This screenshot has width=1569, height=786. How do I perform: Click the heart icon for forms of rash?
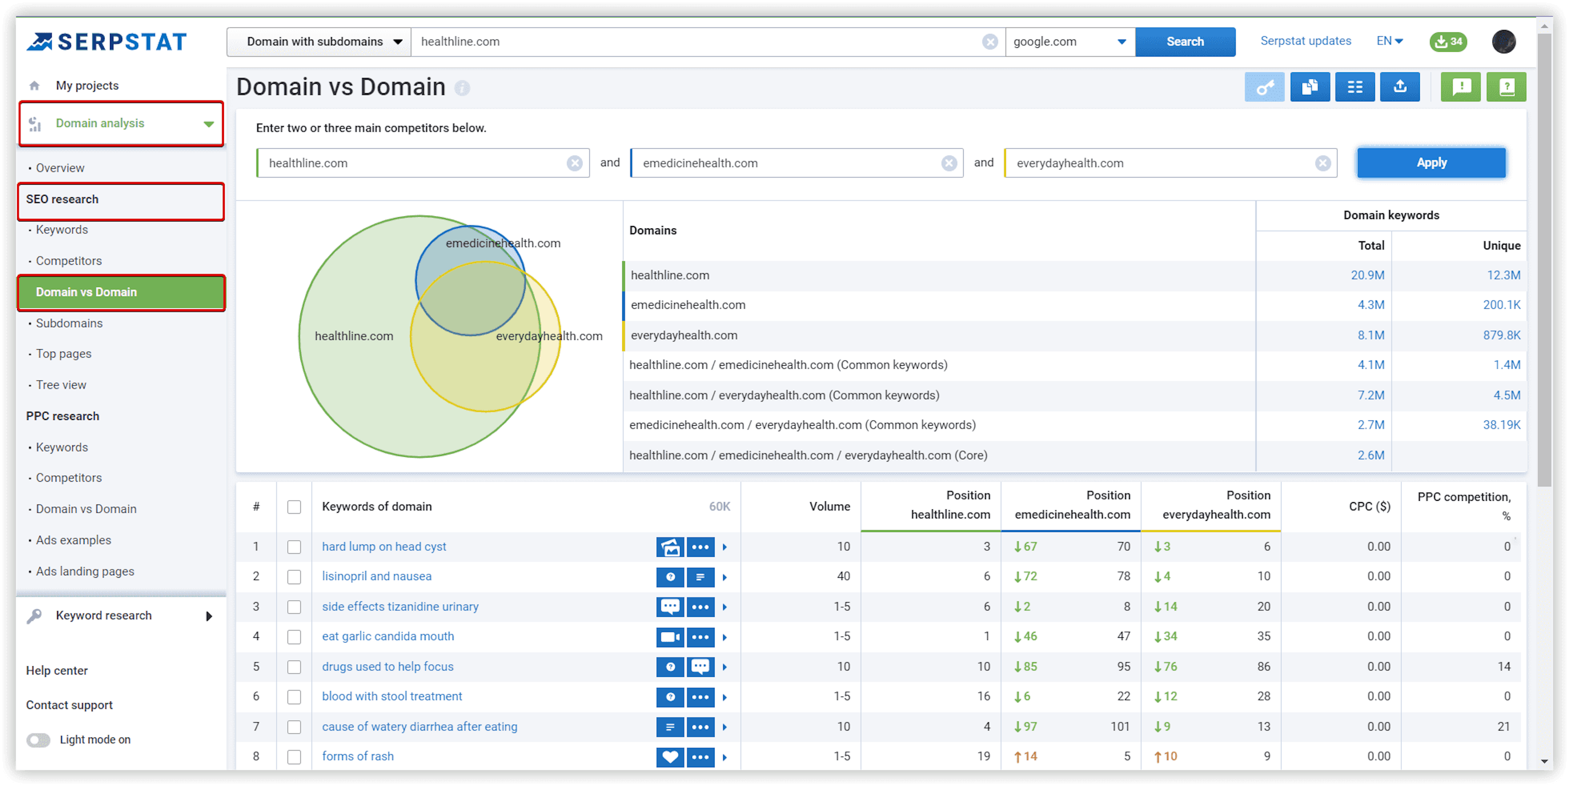pyautogui.click(x=670, y=757)
